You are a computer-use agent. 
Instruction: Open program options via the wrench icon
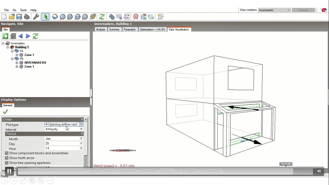(x=36, y=17)
